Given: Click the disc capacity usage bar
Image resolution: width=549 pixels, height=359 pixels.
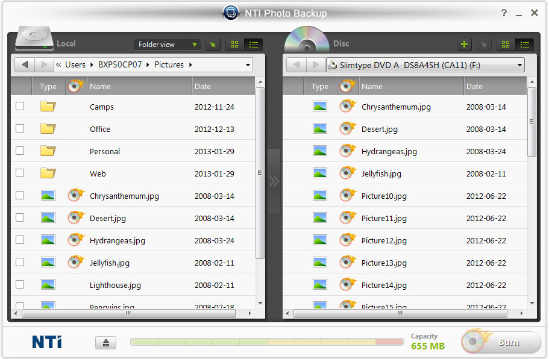Looking at the screenshot, I should (266, 342).
